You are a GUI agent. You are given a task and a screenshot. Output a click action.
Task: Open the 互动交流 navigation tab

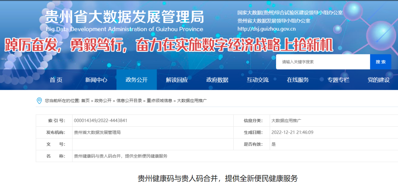[x=258, y=80]
